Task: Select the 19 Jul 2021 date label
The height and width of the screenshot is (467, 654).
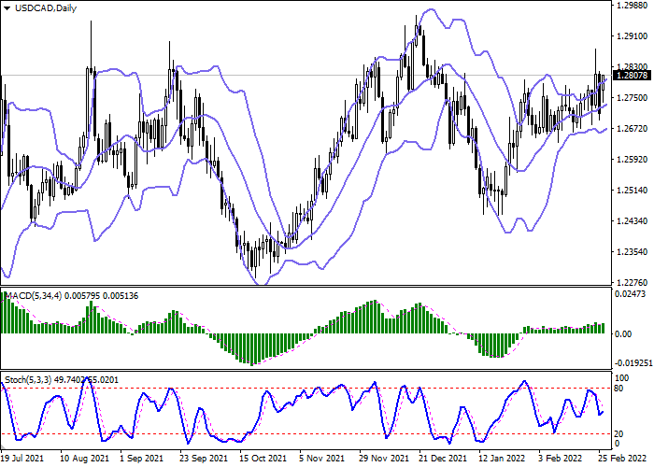Action: (x=22, y=458)
